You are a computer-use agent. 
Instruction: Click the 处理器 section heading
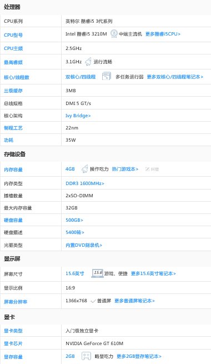[12, 7]
